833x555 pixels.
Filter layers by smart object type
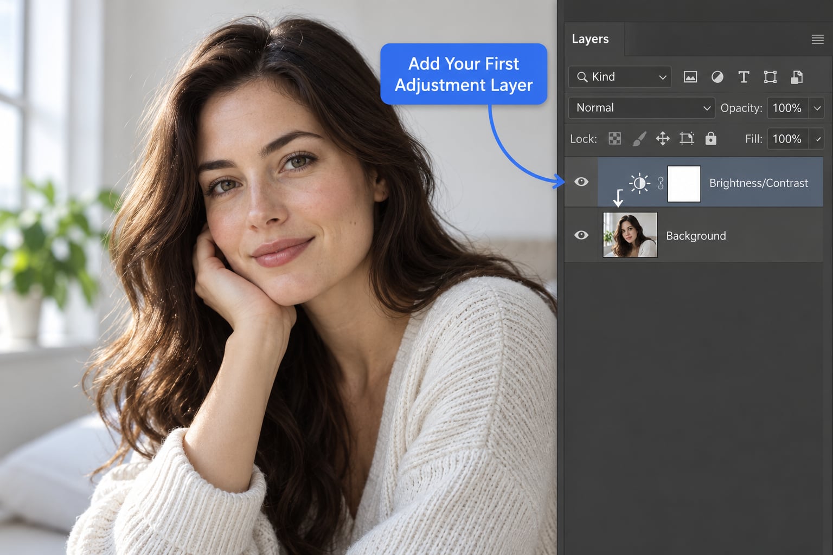point(797,77)
